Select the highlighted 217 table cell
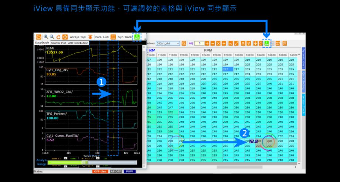The height and width of the screenshot is (182, 340). (228, 69)
